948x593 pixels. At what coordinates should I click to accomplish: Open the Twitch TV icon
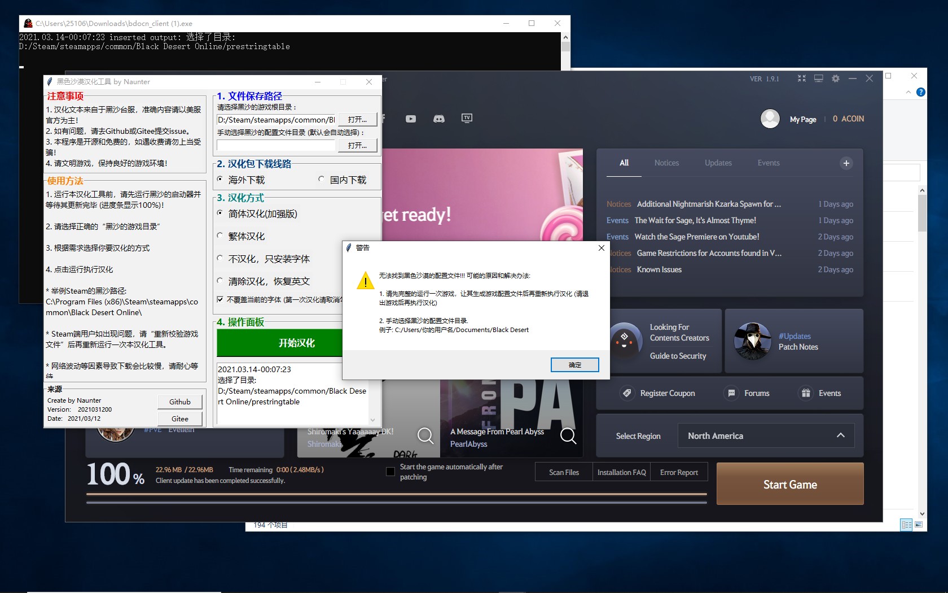pos(467,119)
